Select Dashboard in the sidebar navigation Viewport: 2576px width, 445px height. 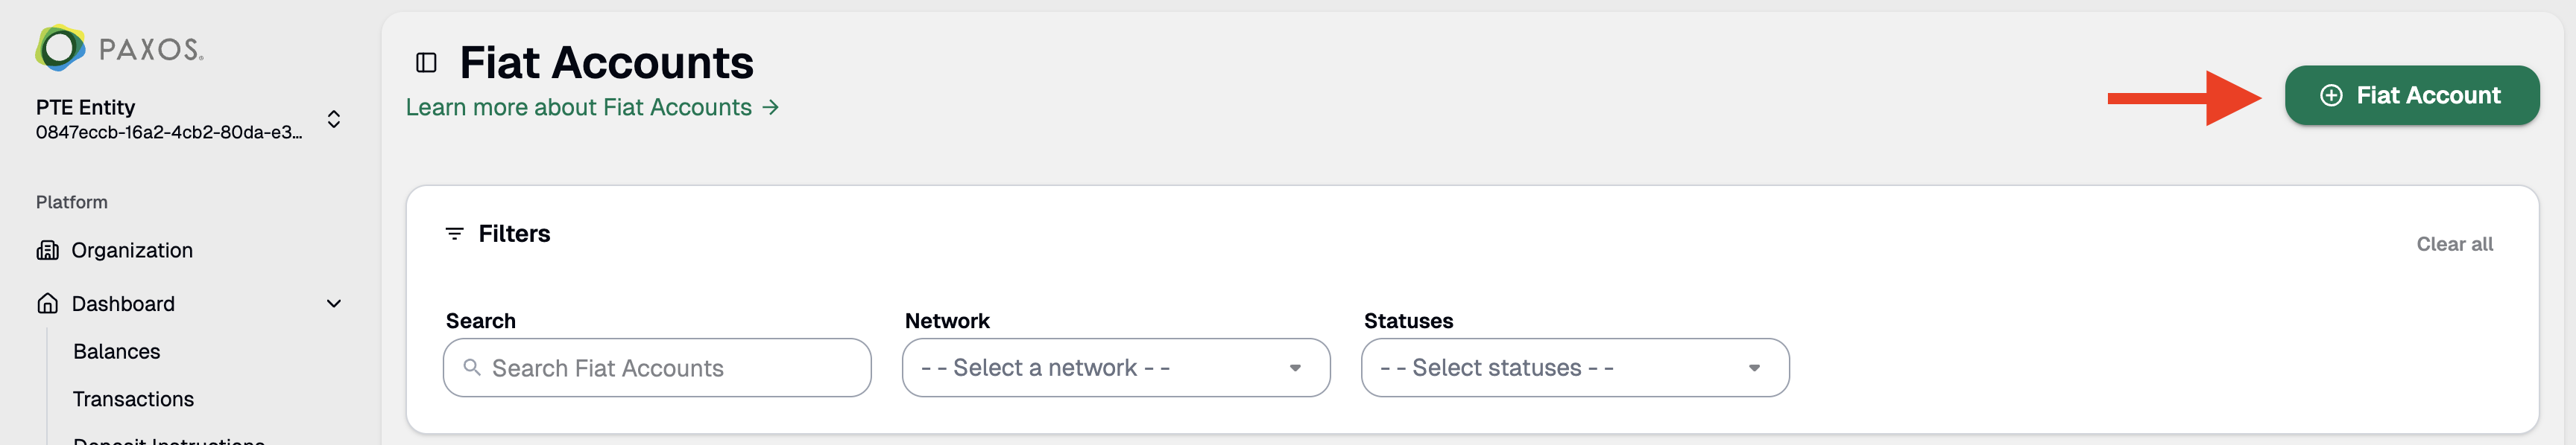122,302
